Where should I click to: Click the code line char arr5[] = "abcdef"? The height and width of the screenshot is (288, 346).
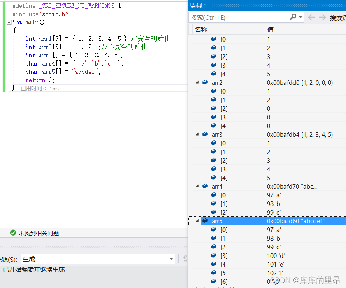click(63, 72)
